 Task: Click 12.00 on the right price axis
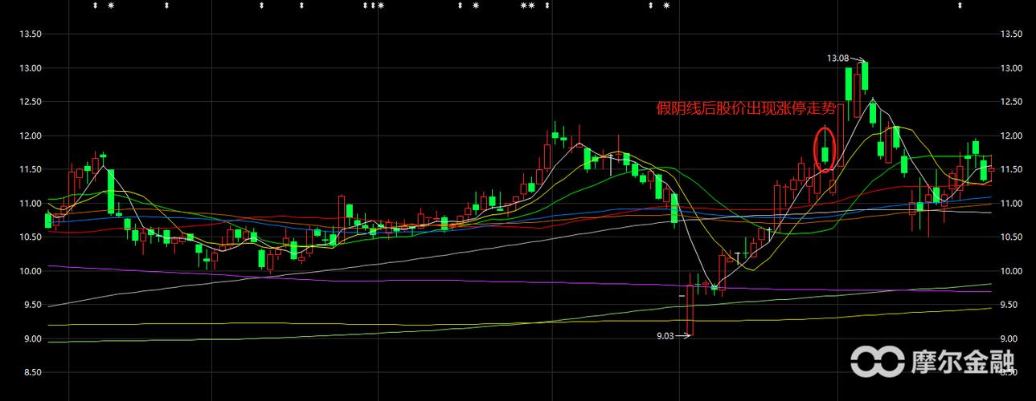click(1011, 136)
